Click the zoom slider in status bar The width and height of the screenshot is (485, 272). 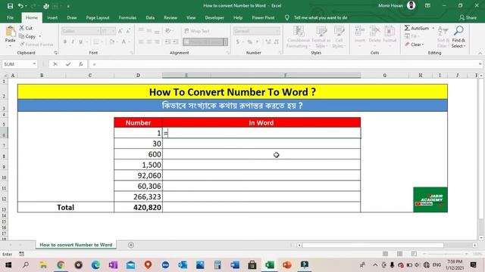point(445,254)
